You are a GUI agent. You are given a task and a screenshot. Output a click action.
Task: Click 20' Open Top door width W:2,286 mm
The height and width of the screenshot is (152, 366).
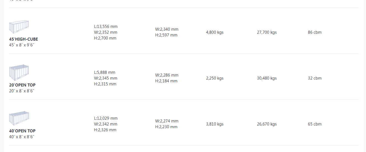(167, 75)
